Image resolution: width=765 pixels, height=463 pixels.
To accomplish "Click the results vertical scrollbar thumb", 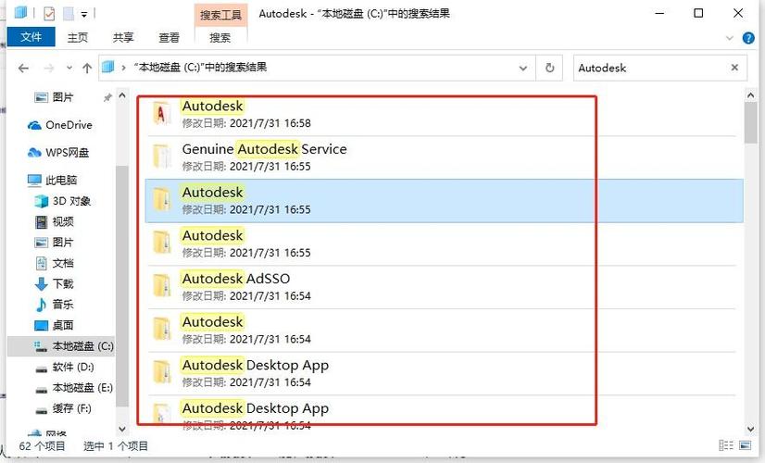I will pyautogui.click(x=750, y=123).
